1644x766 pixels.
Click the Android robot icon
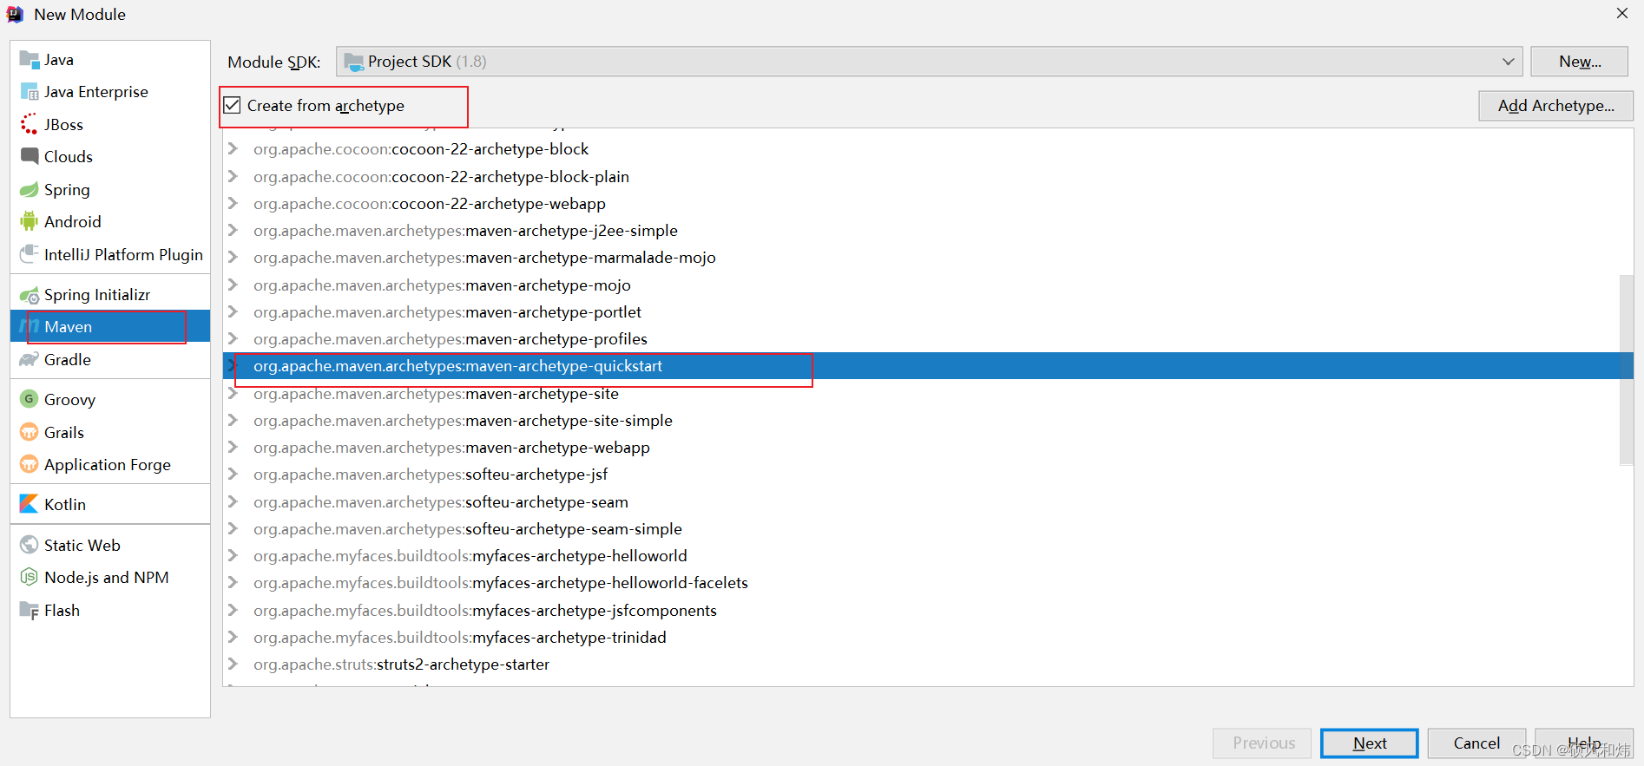coord(30,221)
